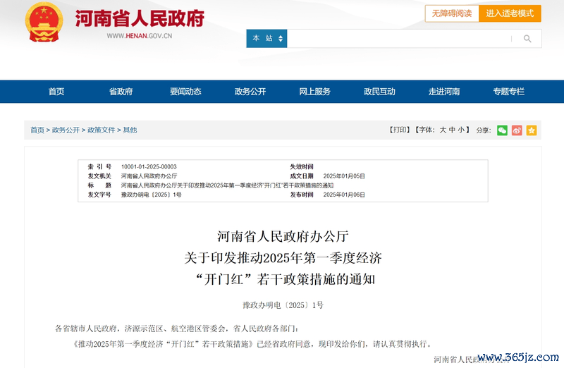The image size is (564, 368).
Task: Click the headline line 河南省人民政府办公厅
Action: tap(283, 236)
